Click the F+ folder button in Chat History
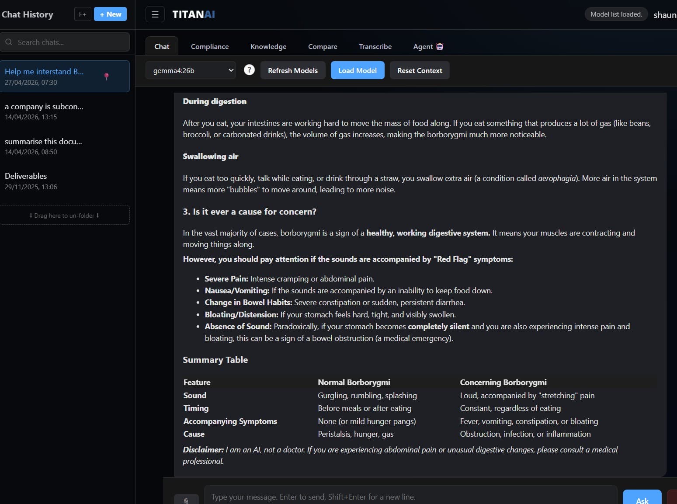Viewport: 677px width, 504px height. click(83, 14)
